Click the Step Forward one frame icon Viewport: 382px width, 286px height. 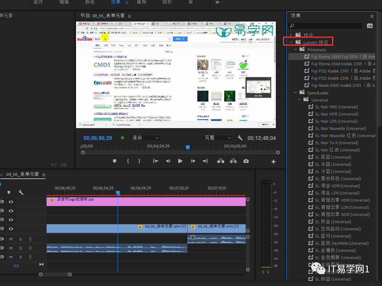pyautogui.click(x=193, y=161)
